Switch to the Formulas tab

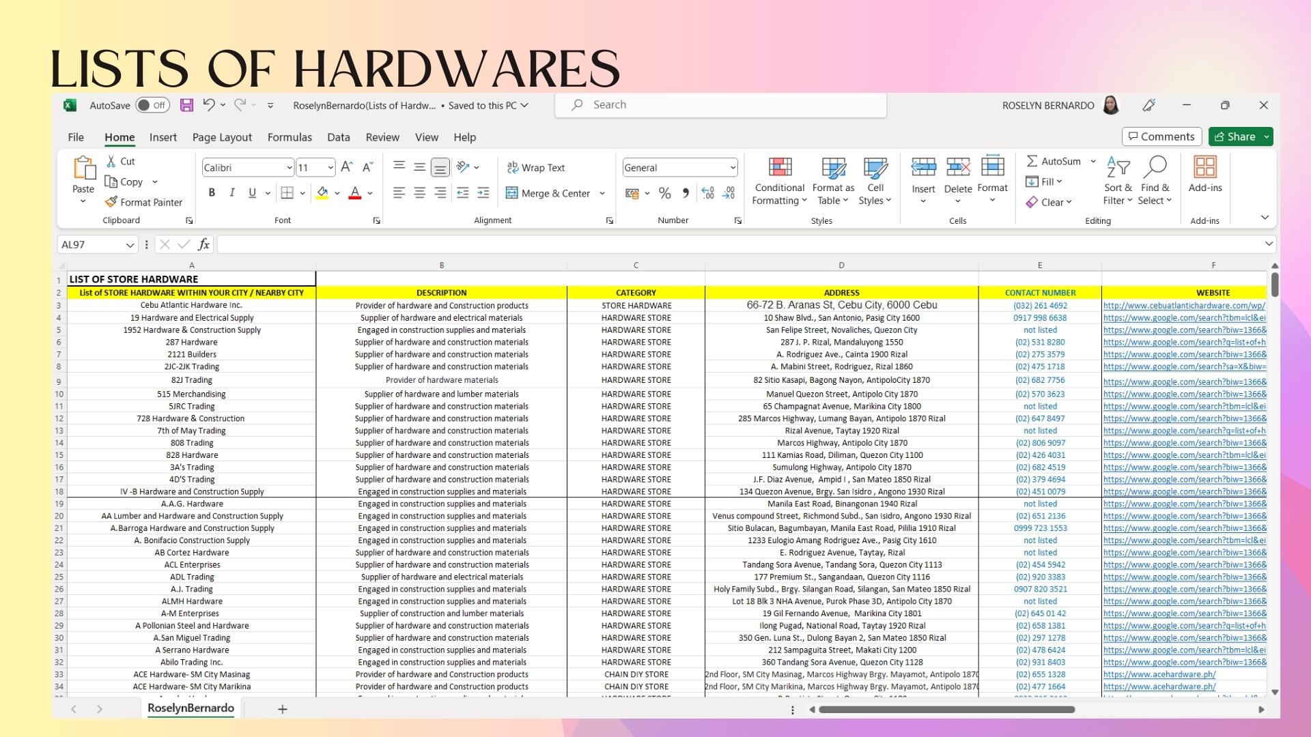click(x=290, y=137)
